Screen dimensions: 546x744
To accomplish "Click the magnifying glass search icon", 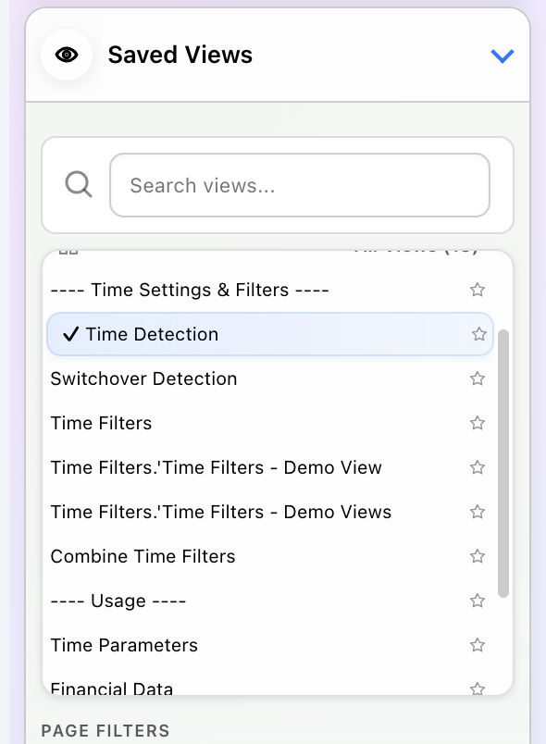I will click(x=79, y=184).
